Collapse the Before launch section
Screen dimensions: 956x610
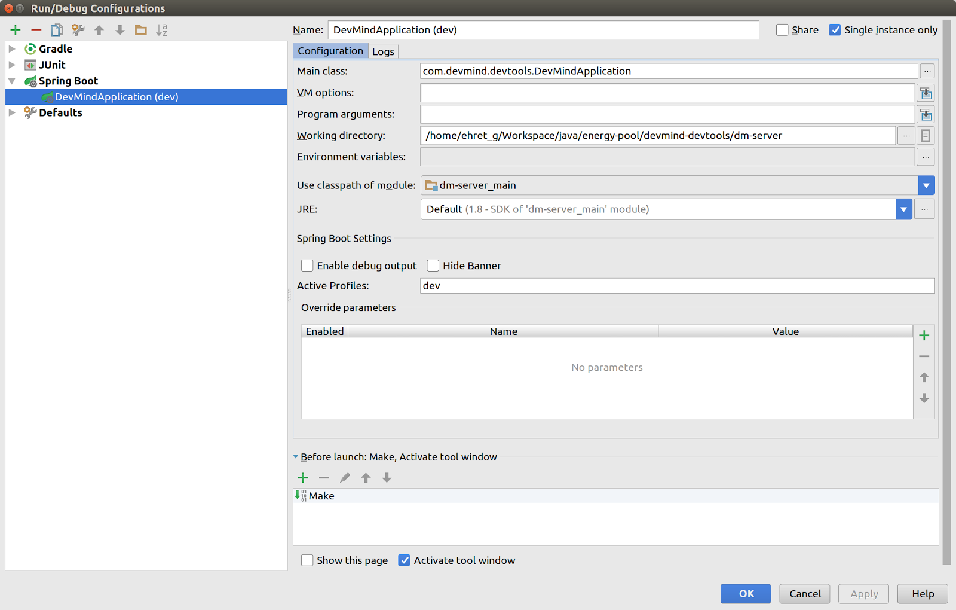296,457
